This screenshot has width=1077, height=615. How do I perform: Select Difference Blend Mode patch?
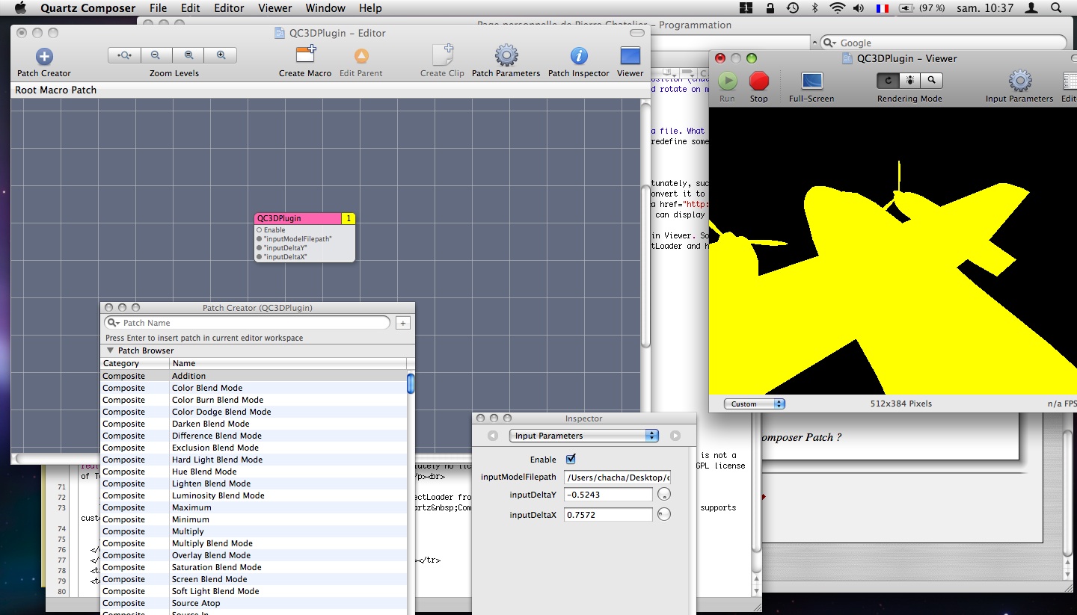[254, 436]
